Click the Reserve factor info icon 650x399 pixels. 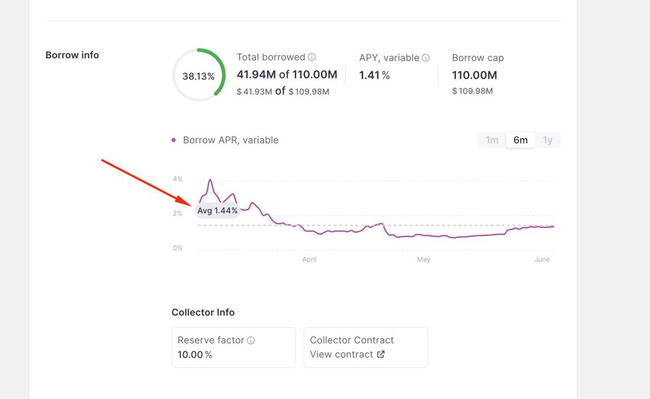pos(251,340)
